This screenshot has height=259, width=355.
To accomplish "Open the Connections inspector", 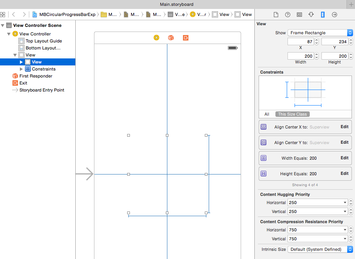I will [x=334, y=14].
